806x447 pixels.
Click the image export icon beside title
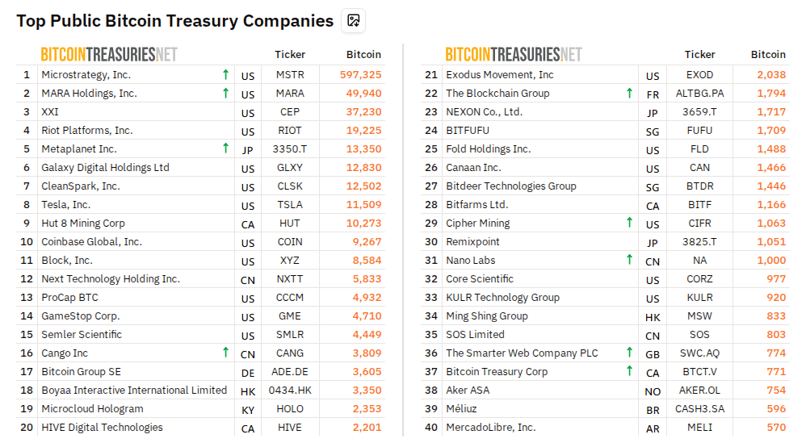[x=353, y=21]
